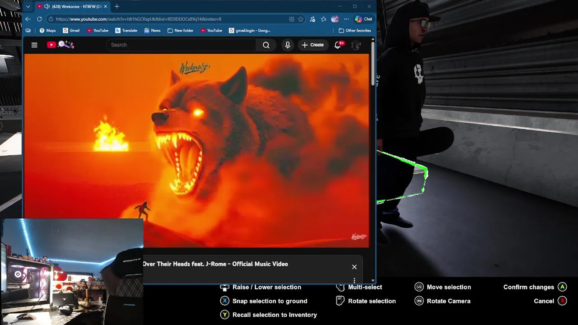Click the Create button
Viewport: 578px width, 325px height.
tap(312, 45)
